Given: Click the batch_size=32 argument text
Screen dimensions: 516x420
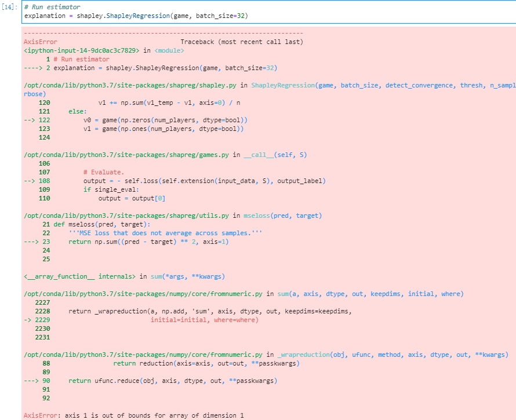Looking at the screenshot, I should pyautogui.click(x=221, y=16).
